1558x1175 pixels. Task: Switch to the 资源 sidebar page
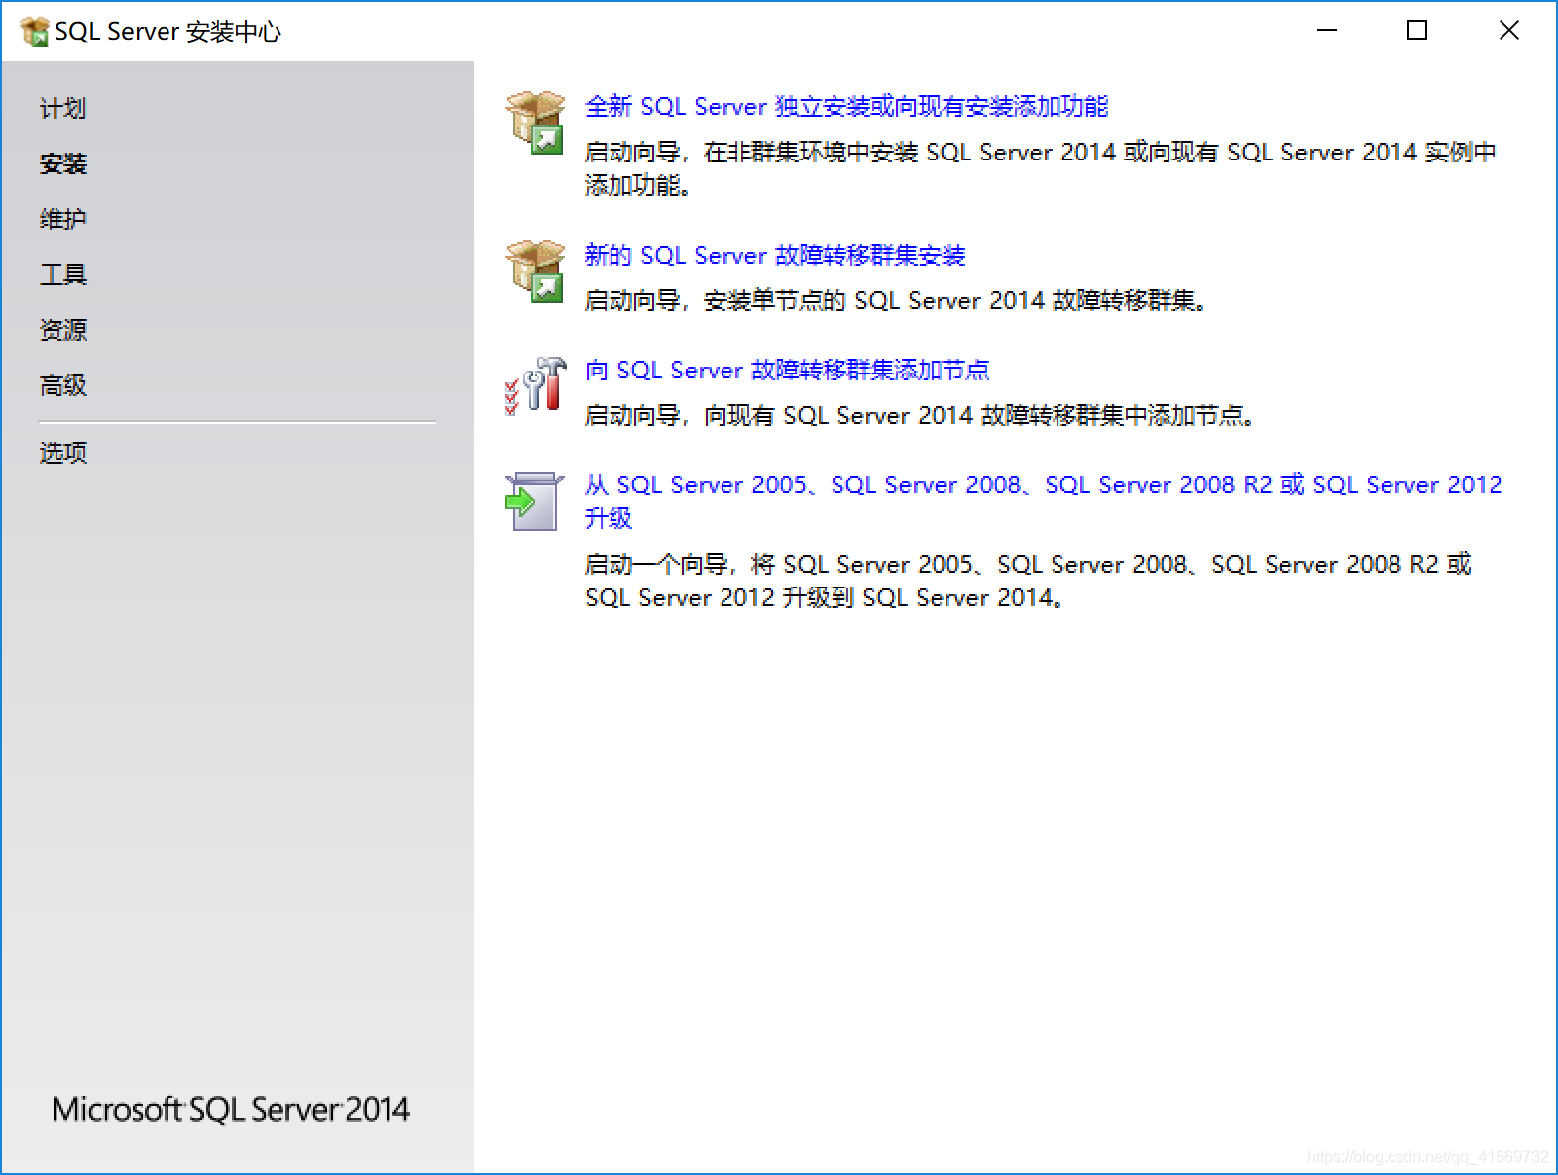tap(63, 330)
